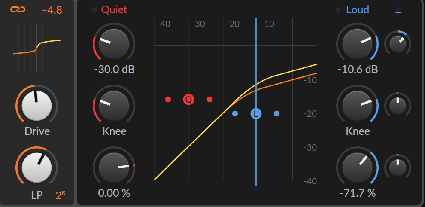Click the Loud threshold knob at -10.6 dB

[x=357, y=44]
